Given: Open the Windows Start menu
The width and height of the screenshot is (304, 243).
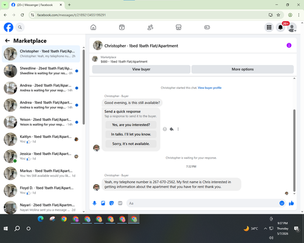Looking at the screenshot, I should click(x=5, y=228).
